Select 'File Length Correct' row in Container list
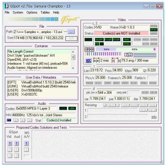The height and width of the screenshot is (166, 166). [39, 52]
